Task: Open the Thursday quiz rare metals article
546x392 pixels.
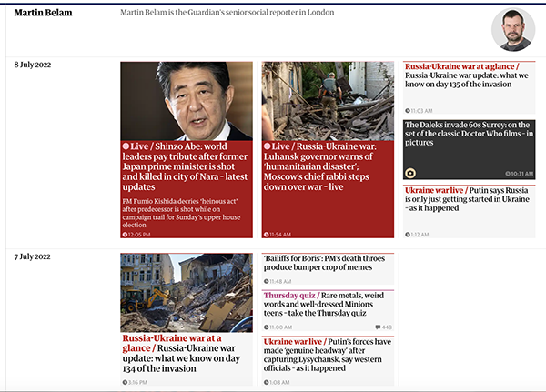Action: pos(323,305)
